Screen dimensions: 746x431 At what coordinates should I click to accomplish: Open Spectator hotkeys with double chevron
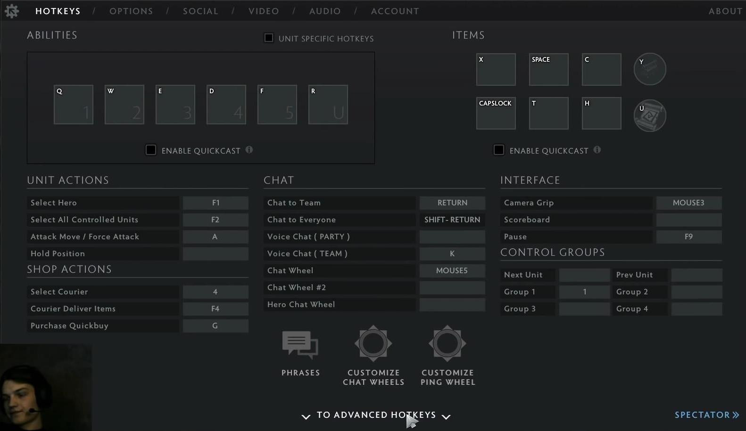tap(736, 415)
